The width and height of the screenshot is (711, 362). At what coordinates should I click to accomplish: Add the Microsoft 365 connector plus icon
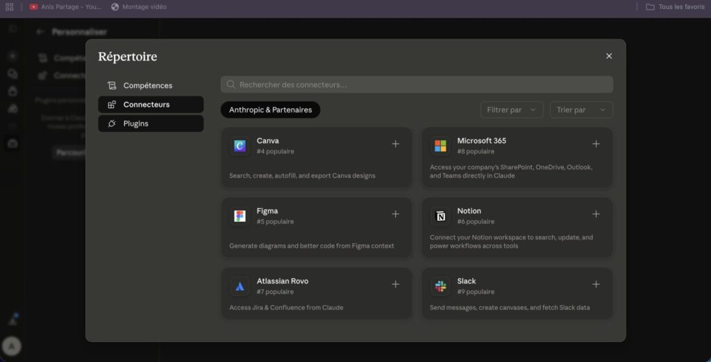(x=596, y=144)
